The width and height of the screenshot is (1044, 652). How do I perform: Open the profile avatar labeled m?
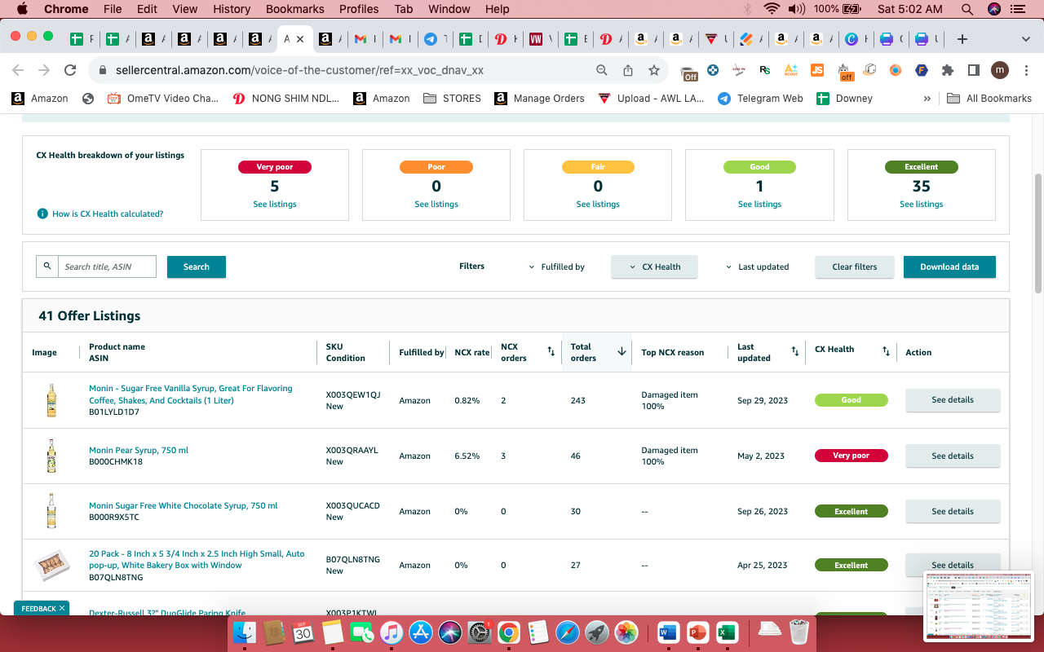tap(1000, 70)
